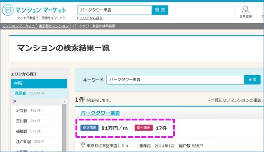
Task: Click the red 取引事例 badge
Action: (x=143, y=127)
